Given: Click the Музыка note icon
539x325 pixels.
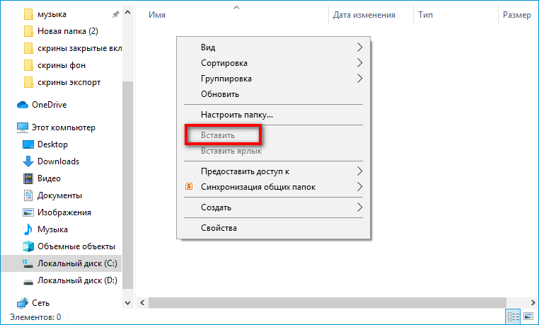Looking at the screenshot, I should click(28, 229).
